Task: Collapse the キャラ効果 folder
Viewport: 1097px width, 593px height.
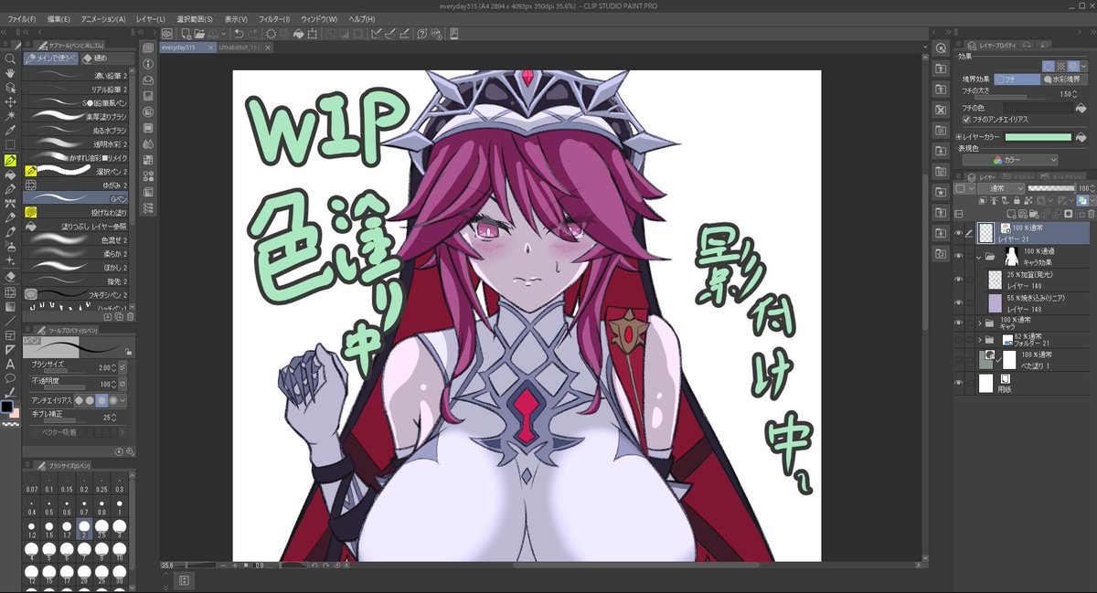Action: (979, 257)
